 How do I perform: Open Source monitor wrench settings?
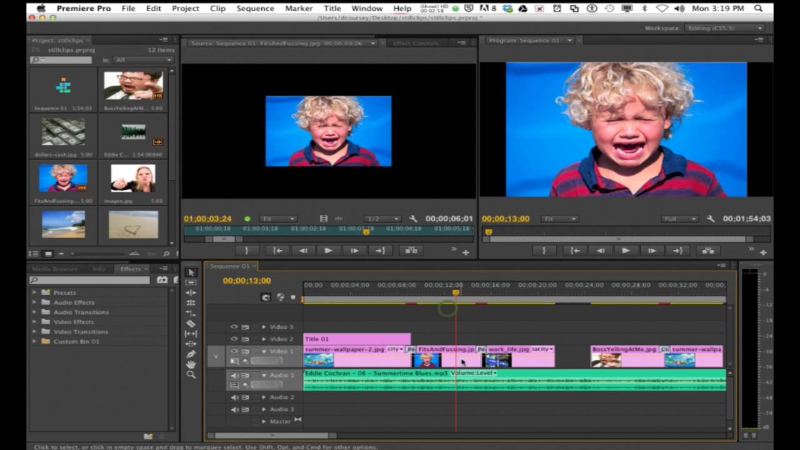[413, 219]
